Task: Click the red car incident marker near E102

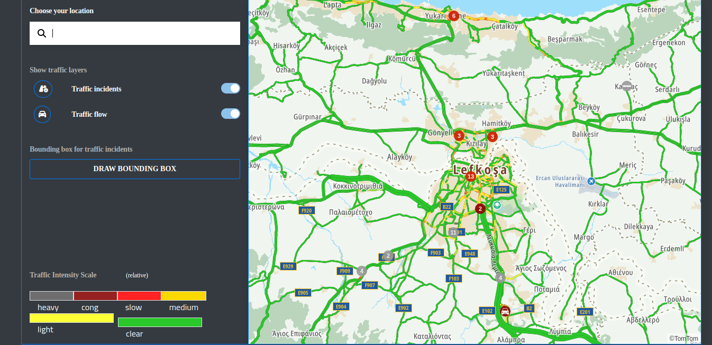Action: (x=505, y=311)
